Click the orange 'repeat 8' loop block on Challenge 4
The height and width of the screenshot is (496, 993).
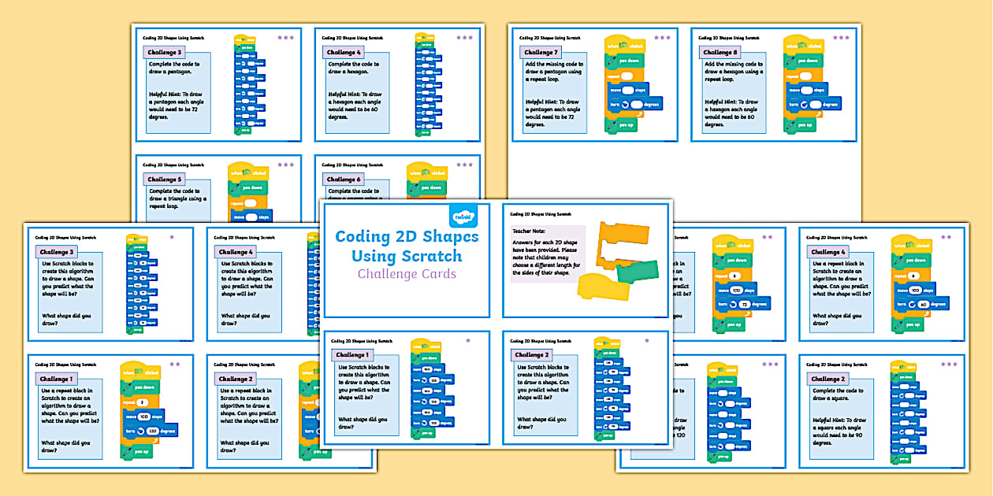click(x=899, y=276)
